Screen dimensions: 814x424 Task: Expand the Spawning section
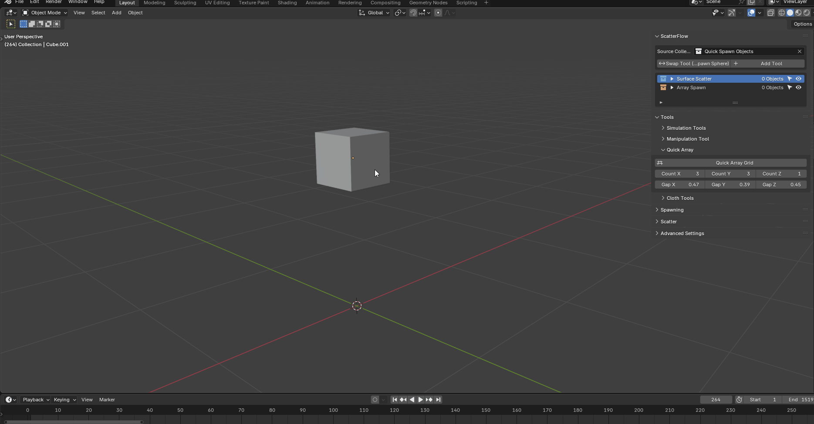point(671,209)
